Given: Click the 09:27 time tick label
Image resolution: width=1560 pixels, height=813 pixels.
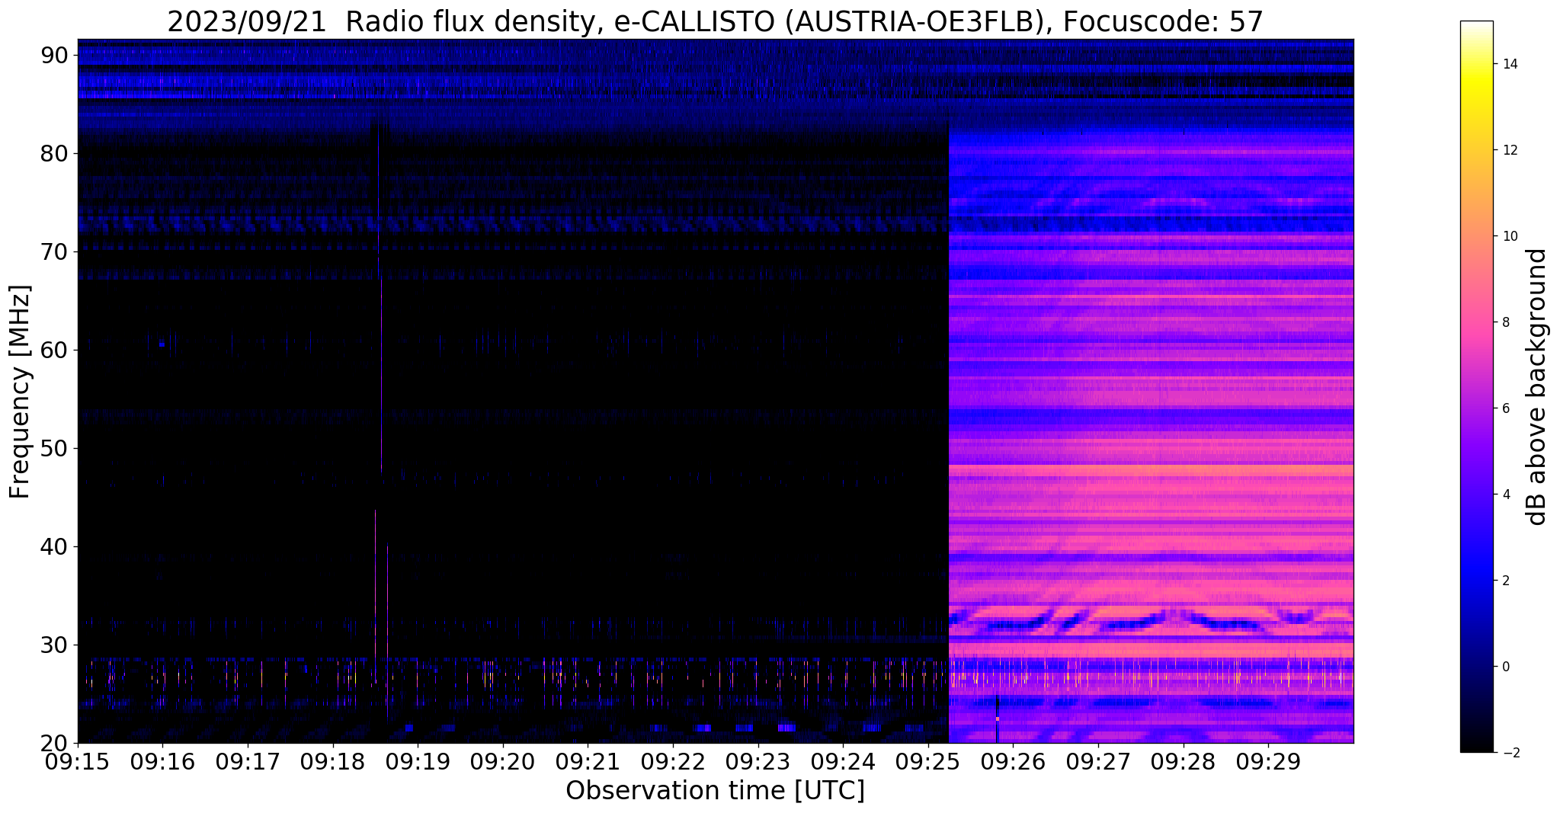Looking at the screenshot, I should point(1098,762).
